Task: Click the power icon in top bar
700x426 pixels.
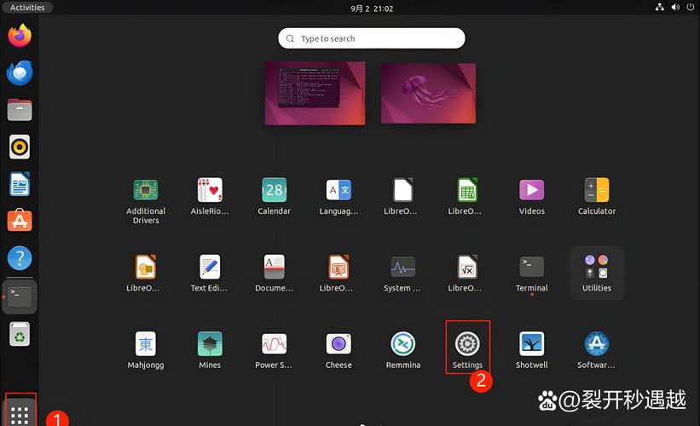Action: coord(691,7)
